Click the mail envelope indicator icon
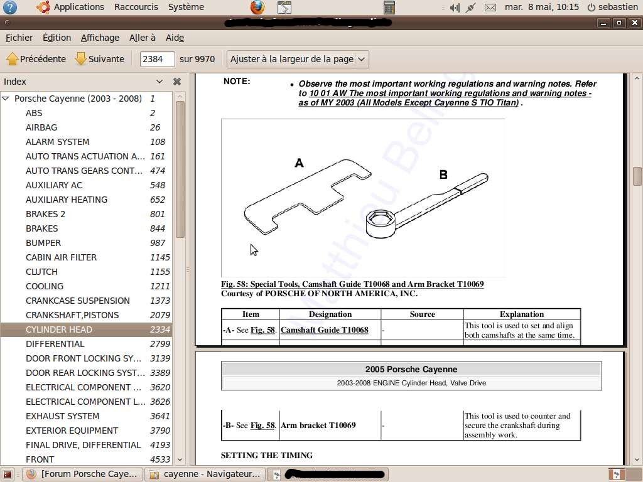Viewport: 643px width, 482px height. click(490, 8)
